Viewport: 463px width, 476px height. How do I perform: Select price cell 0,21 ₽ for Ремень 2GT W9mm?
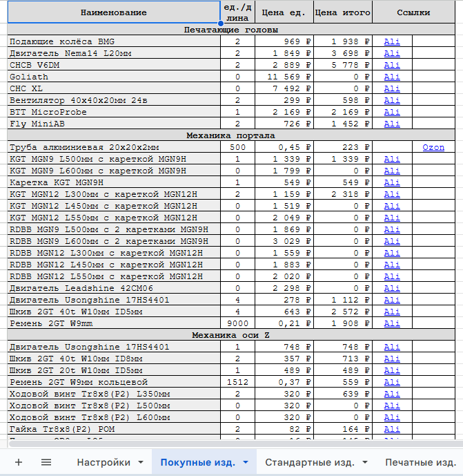pyautogui.click(x=284, y=323)
